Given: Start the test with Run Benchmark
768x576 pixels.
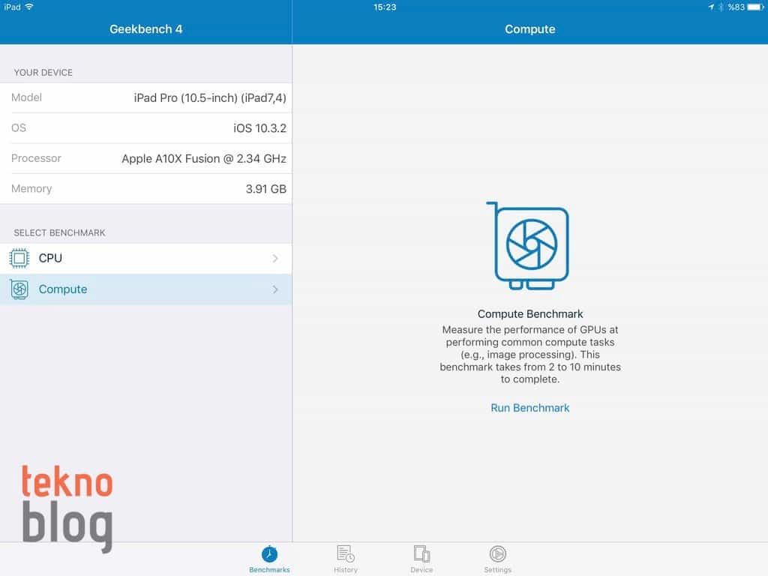Looking at the screenshot, I should tap(529, 408).
